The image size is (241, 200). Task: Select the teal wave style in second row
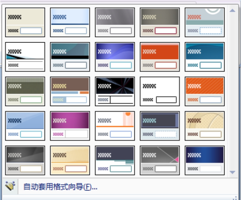click(205, 57)
